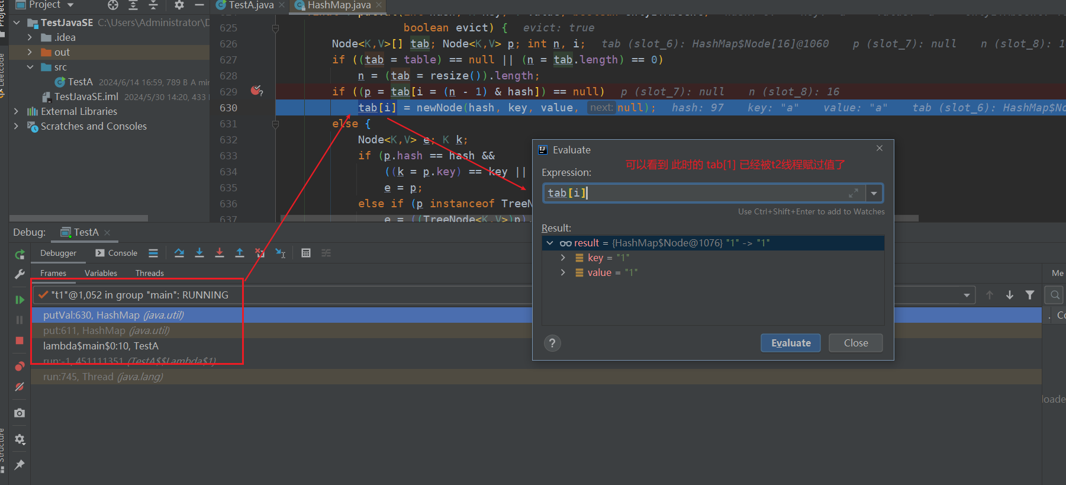Resume program with the green play icon
The image size is (1066, 485).
pos(20,300)
